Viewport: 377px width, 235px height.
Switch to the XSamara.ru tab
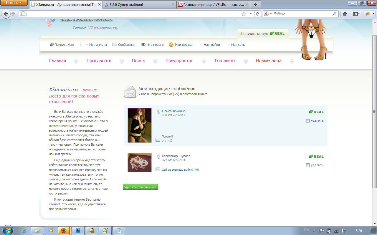(66, 5)
